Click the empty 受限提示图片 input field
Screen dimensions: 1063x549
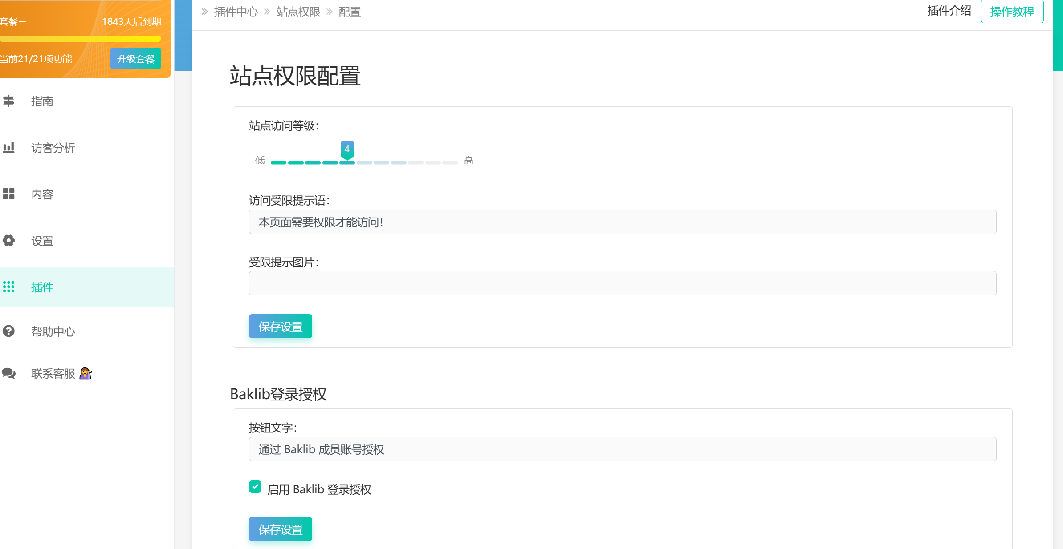coord(623,283)
